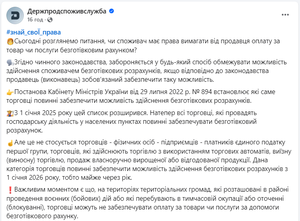Viewport: 300px width, 221px height.
Task: Click the pointing hand emoji before "Постанова"
Action: coord(10,92)
